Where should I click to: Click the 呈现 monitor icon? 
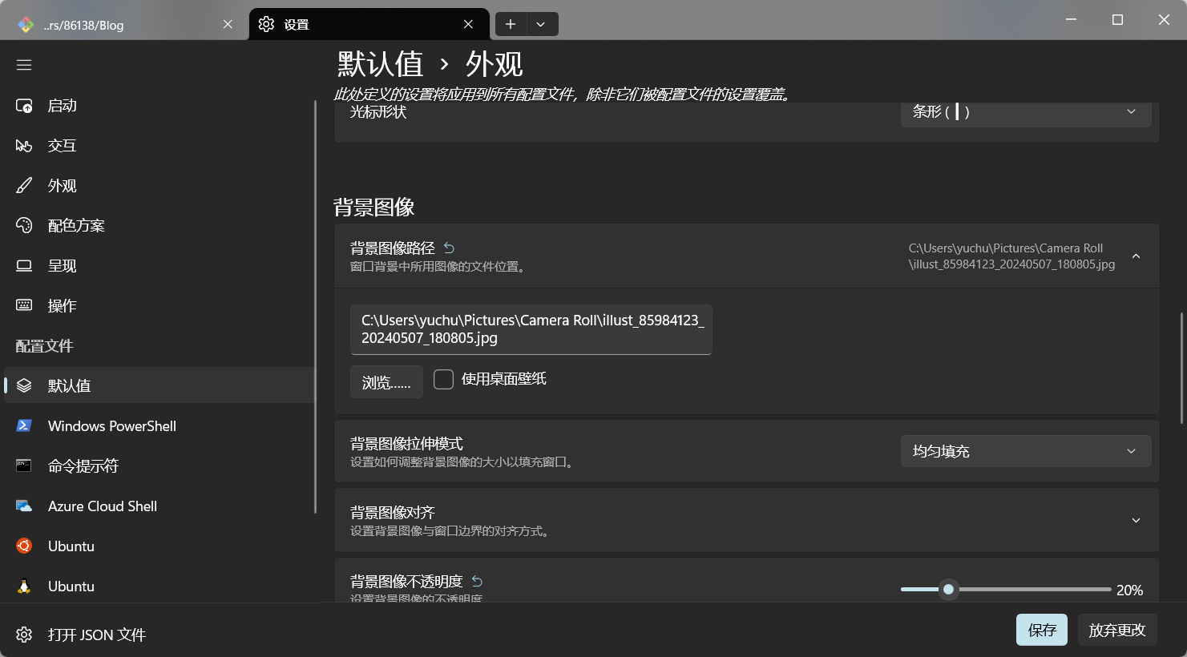[24, 266]
